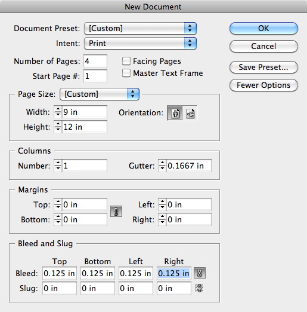
Task: Click the Right margin stepper
Action: [162, 219]
